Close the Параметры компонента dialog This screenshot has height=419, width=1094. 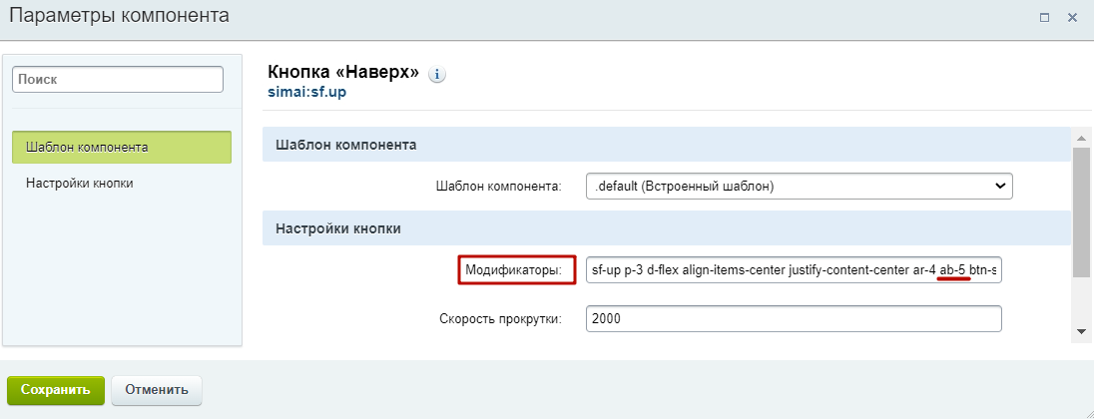pyautogui.click(x=1072, y=17)
